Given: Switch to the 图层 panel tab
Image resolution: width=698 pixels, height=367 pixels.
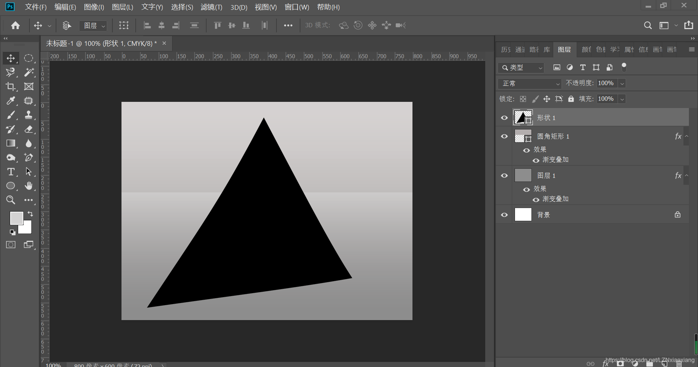Looking at the screenshot, I should [x=564, y=49].
